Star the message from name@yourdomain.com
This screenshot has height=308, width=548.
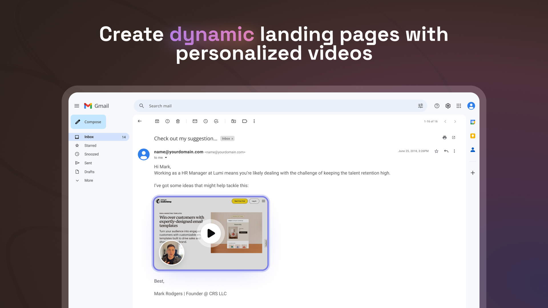pyautogui.click(x=436, y=151)
